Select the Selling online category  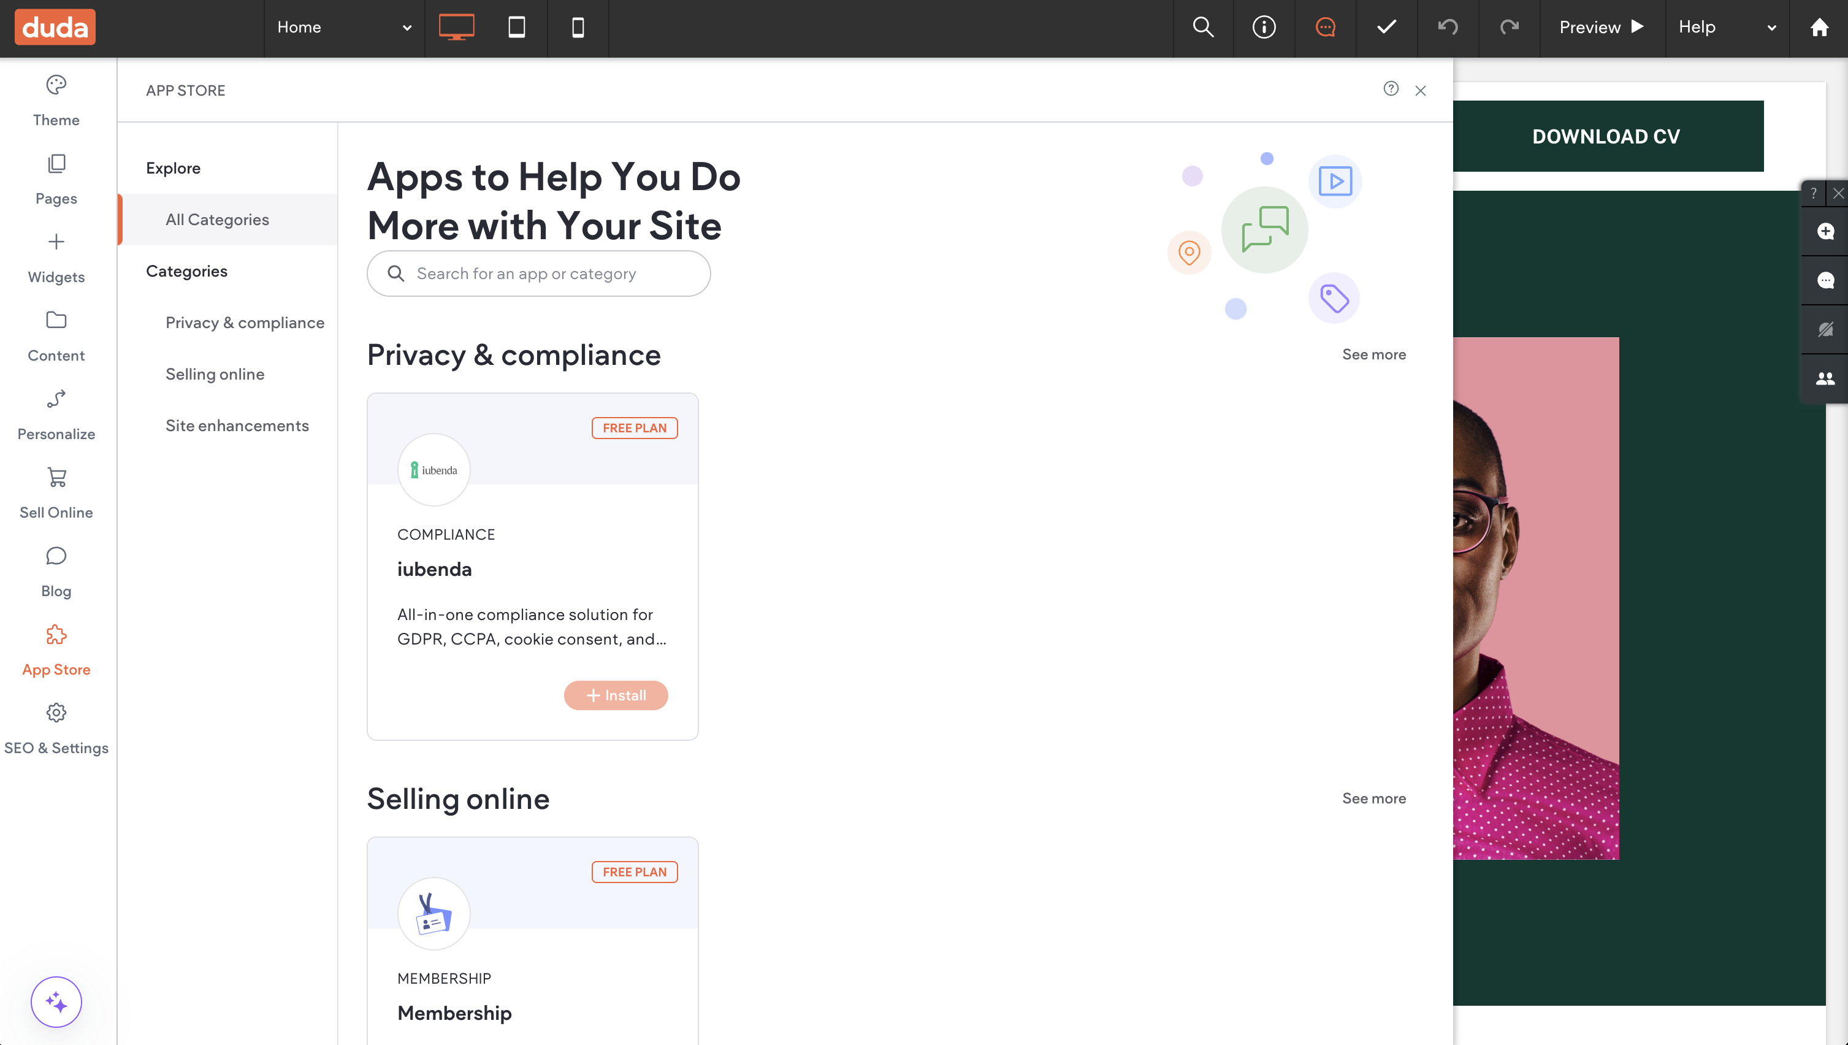215,374
